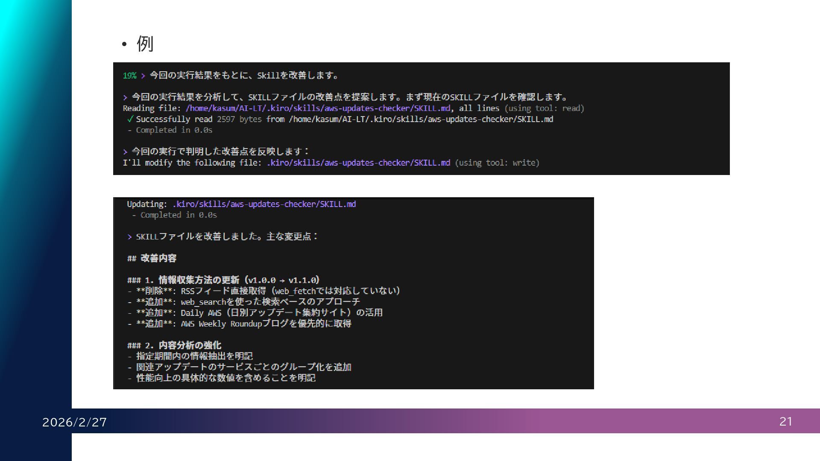
Task: Click the slide bullet before 例
Action: tap(124, 44)
